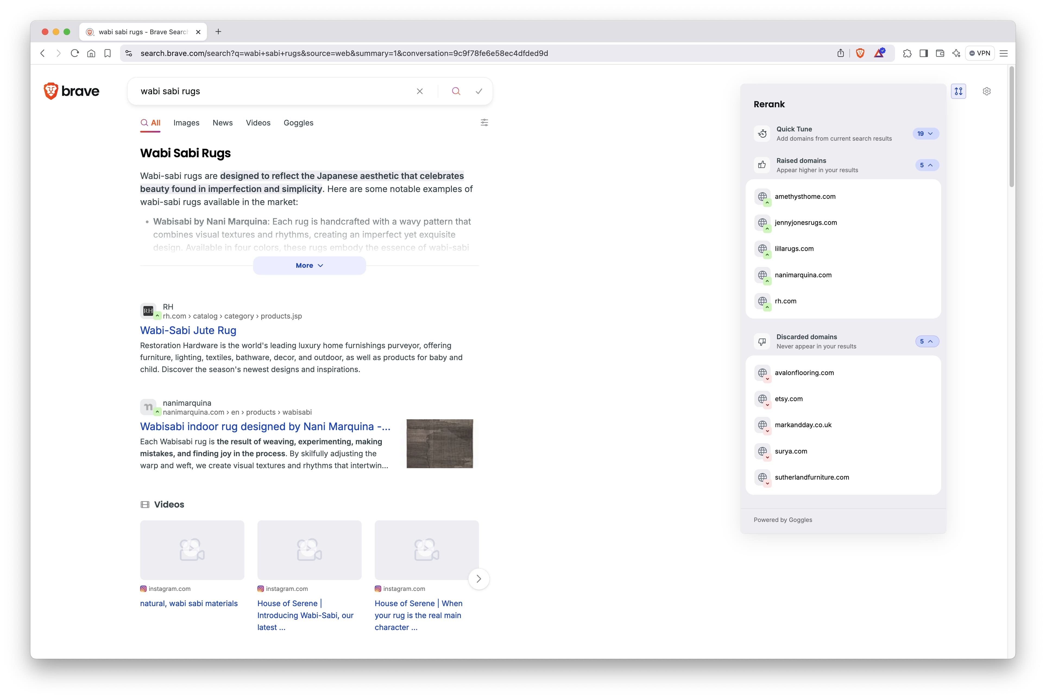The width and height of the screenshot is (1046, 699).
Task: Open search filters icon
Action: point(484,122)
